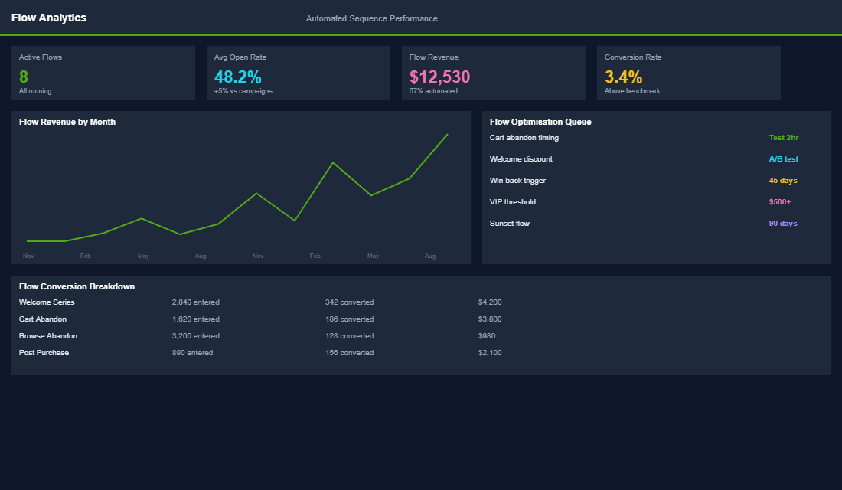Screen dimensions: 842x490
Task: Click the Above benchmark note
Action: click(x=632, y=91)
